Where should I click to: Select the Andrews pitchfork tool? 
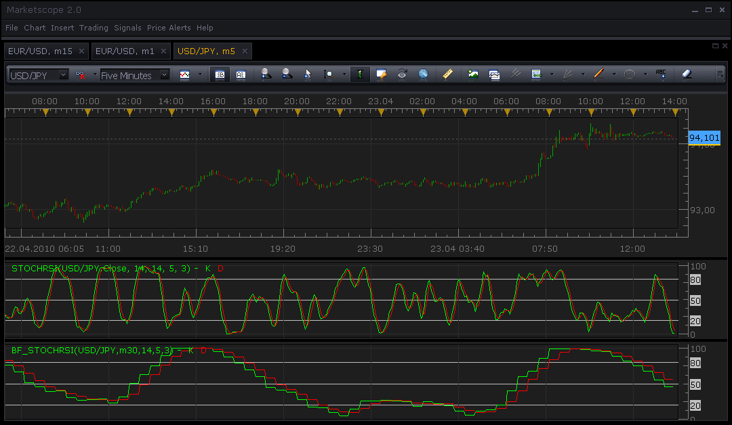pos(515,74)
